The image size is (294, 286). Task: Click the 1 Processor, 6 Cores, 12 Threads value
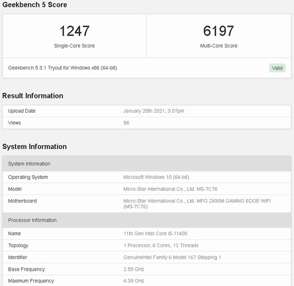click(x=161, y=246)
